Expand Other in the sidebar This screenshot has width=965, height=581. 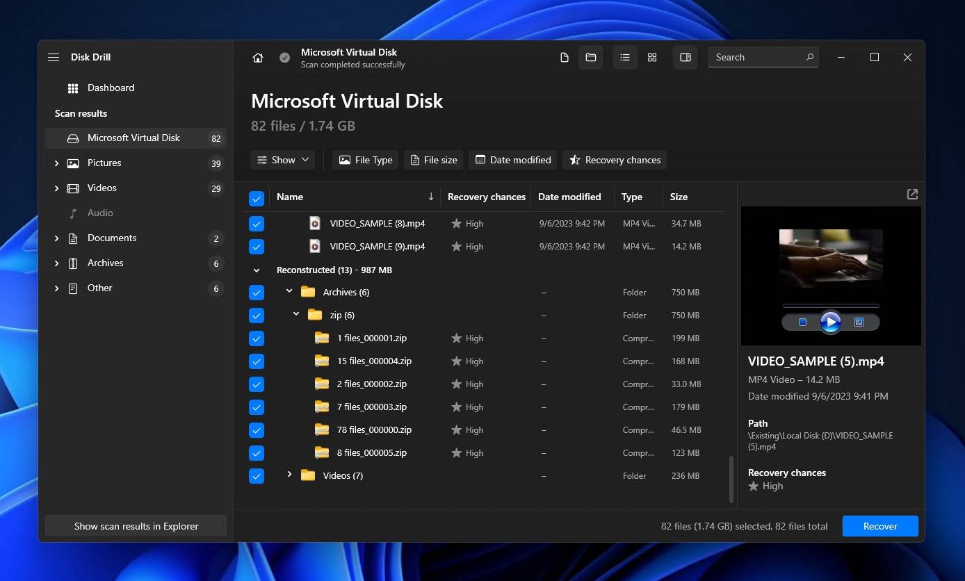(x=56, y=288)
